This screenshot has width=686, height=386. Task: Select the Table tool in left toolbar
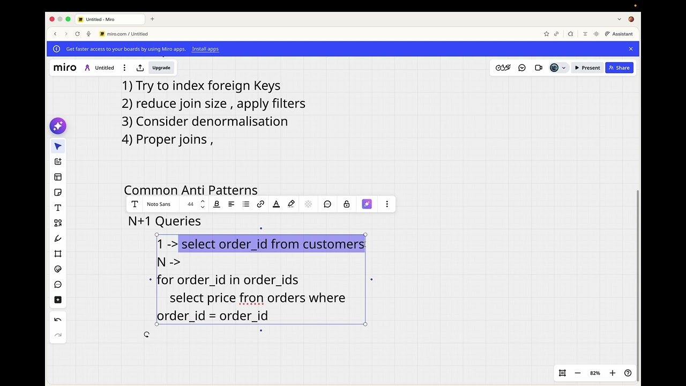[x=58, y=177]
